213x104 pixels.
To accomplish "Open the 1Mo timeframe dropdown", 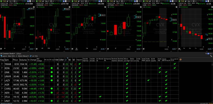I will (47, 1).
